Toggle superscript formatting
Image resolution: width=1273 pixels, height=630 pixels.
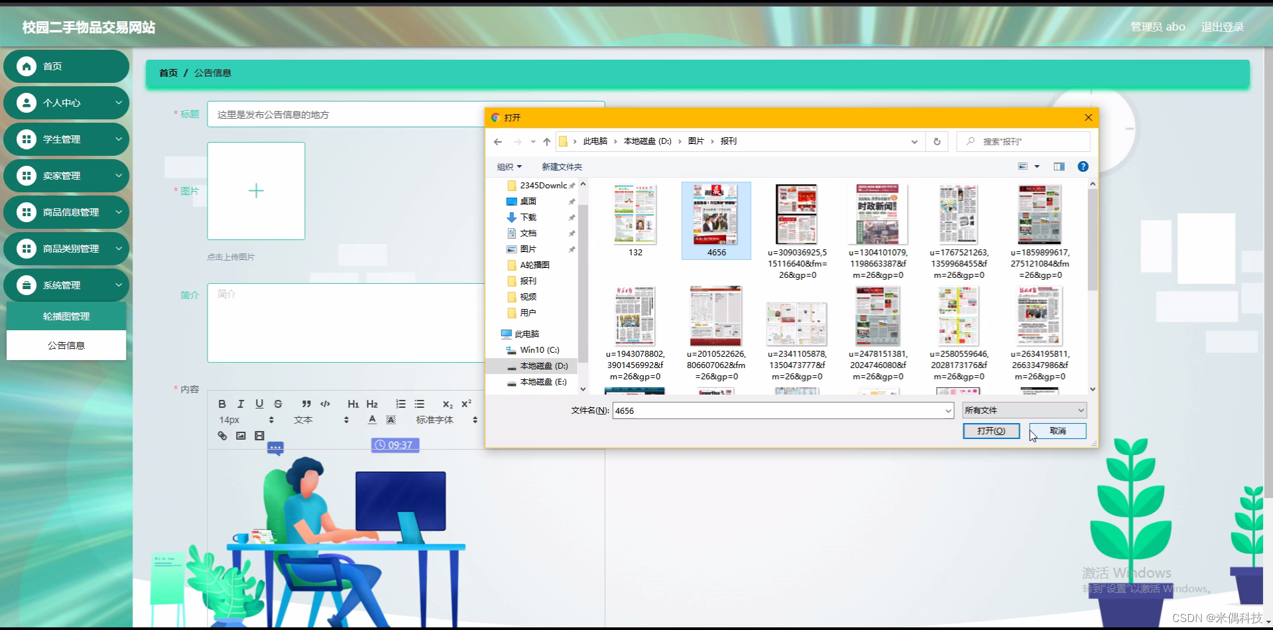tap(466, 404)
